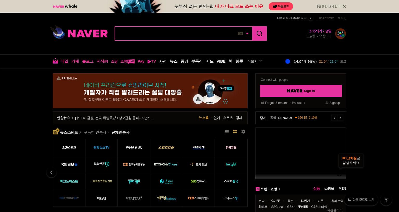Click Forgot Username link

point(277,103)
